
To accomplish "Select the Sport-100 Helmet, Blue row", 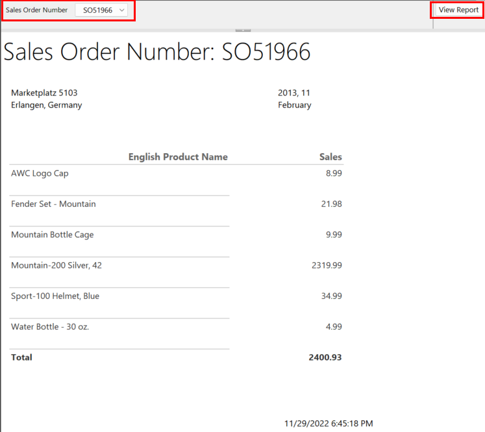I will pyautogui.click(x=55, y=296).
